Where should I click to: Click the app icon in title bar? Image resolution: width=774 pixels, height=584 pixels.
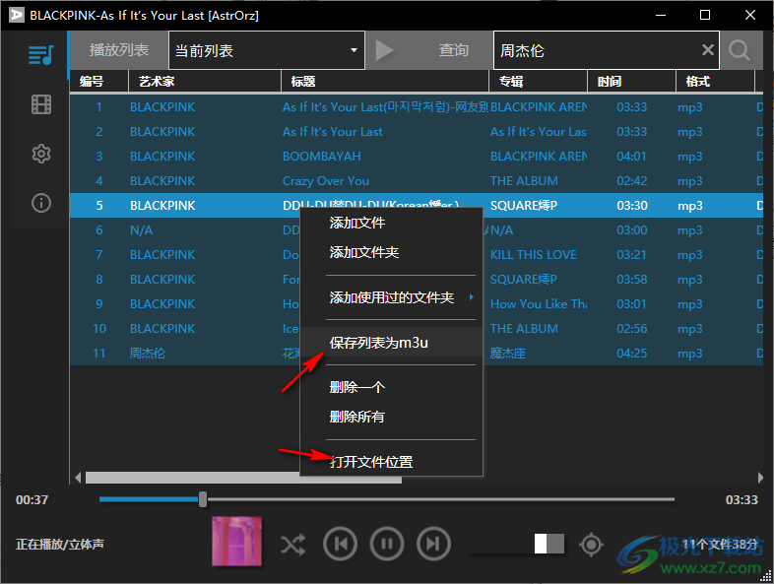(17, 15)
